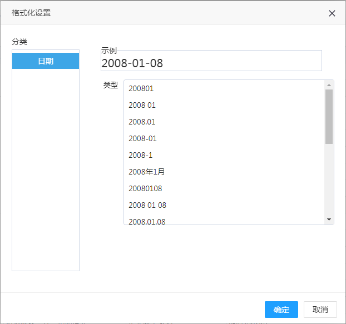Click the type list scrollbar thumb
346x324 pixels.
(x=329, y=117)
